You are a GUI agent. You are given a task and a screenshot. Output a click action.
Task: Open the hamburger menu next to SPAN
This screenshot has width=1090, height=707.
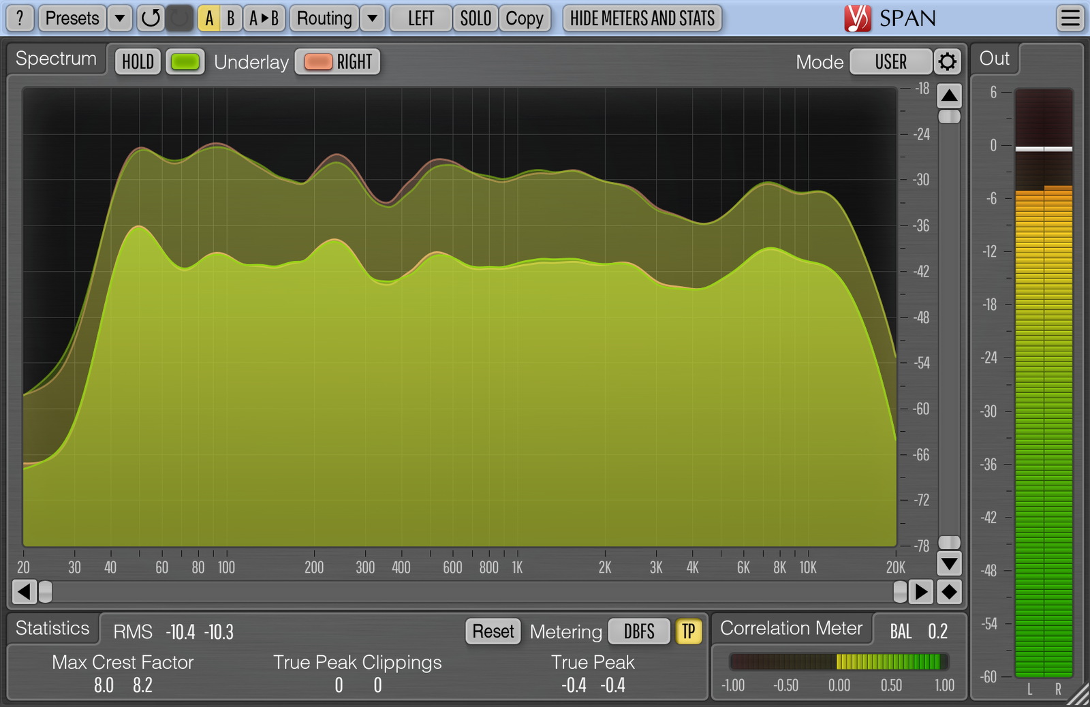pyautogui.click(x=1070, y=18)
